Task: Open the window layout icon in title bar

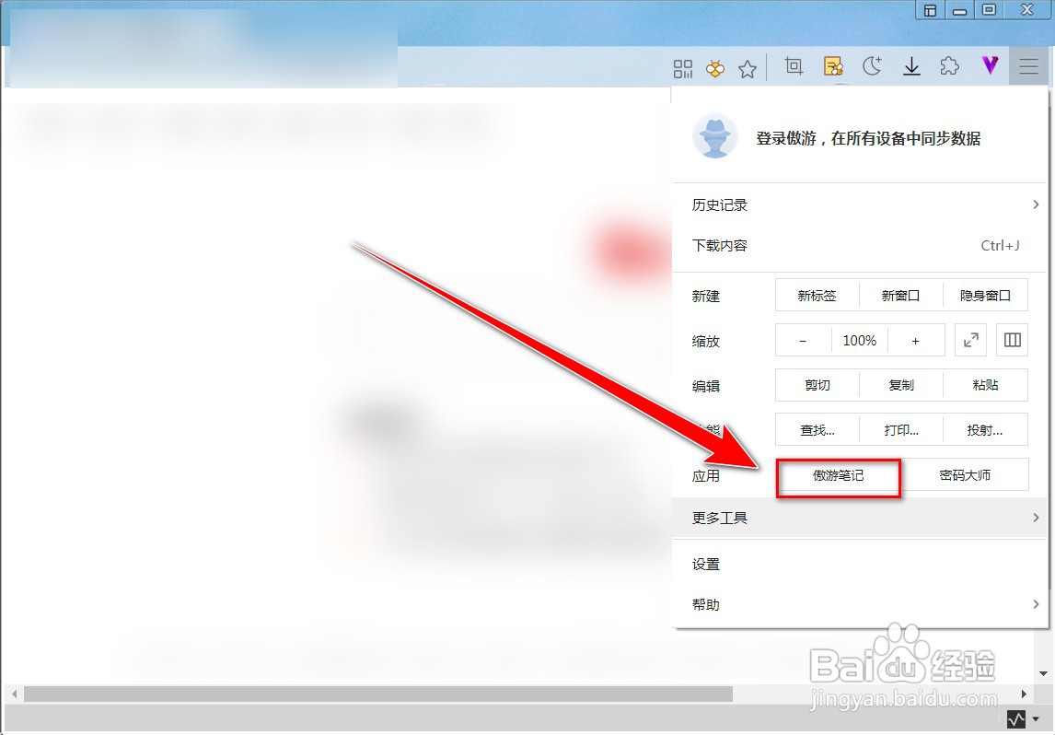Action: (930, 10)
